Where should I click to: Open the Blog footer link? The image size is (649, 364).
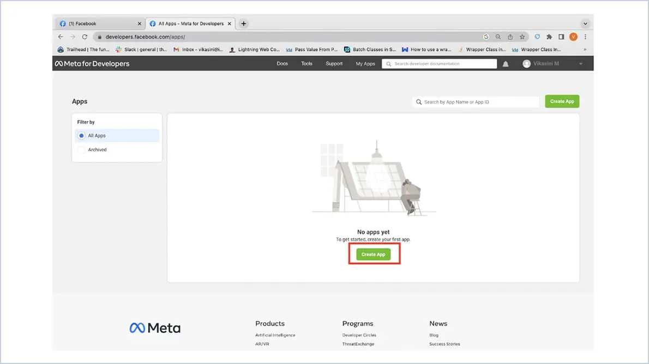click(434, 335)
